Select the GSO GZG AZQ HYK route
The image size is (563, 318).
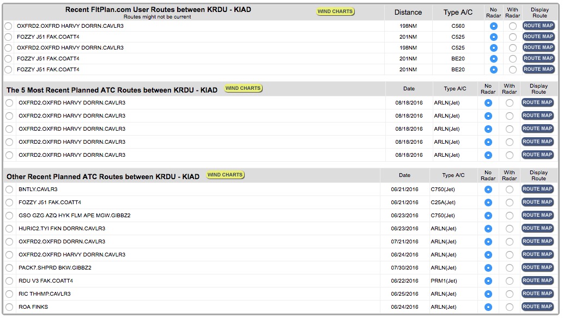tap(9, 216)
